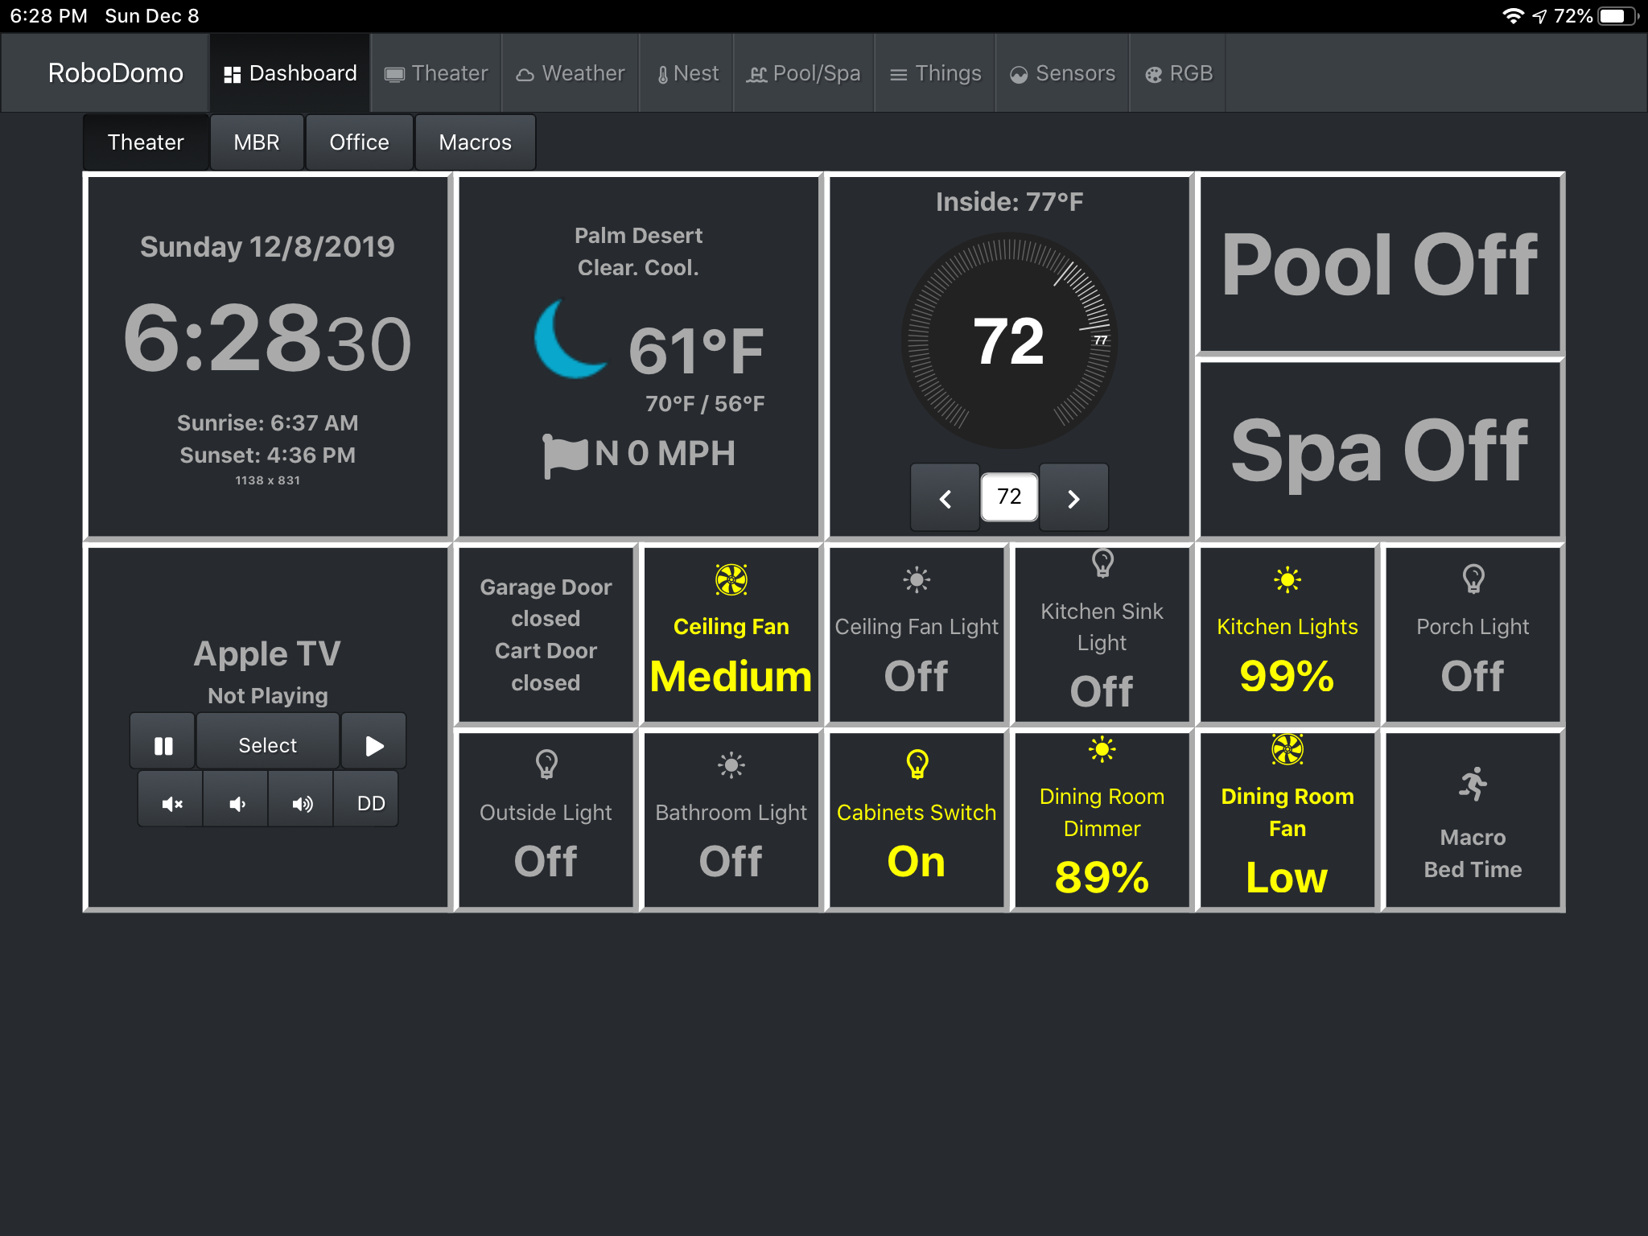The height and width of the screenshot is (1236, 1648).
Task: Select the MBR room tab
Action: click(x=257, y=142)
